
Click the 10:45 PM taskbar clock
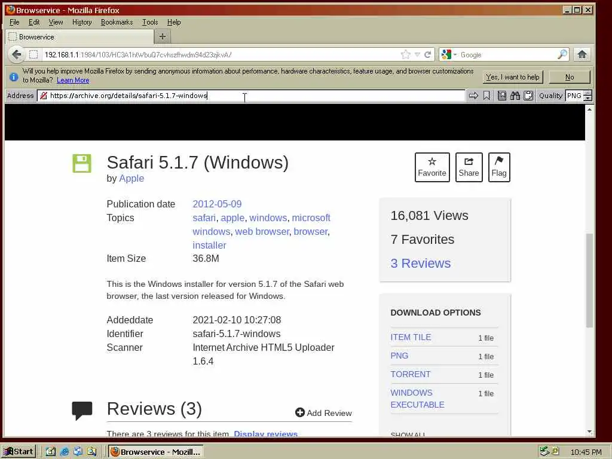click(586, 452)
